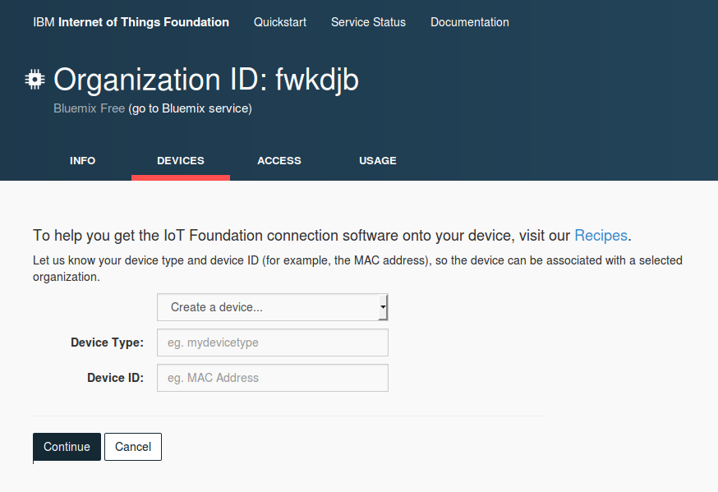Focus the Device Type input field
718x492 pixels.
(273, 343)
